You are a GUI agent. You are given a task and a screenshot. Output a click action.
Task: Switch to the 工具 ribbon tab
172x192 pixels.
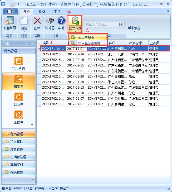(57, 12)
